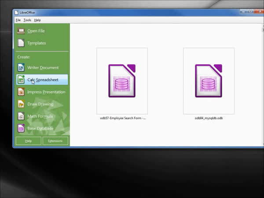Start a new Calc Spreadsheet
Screen dimensions: 264x198
click(42, 80)
